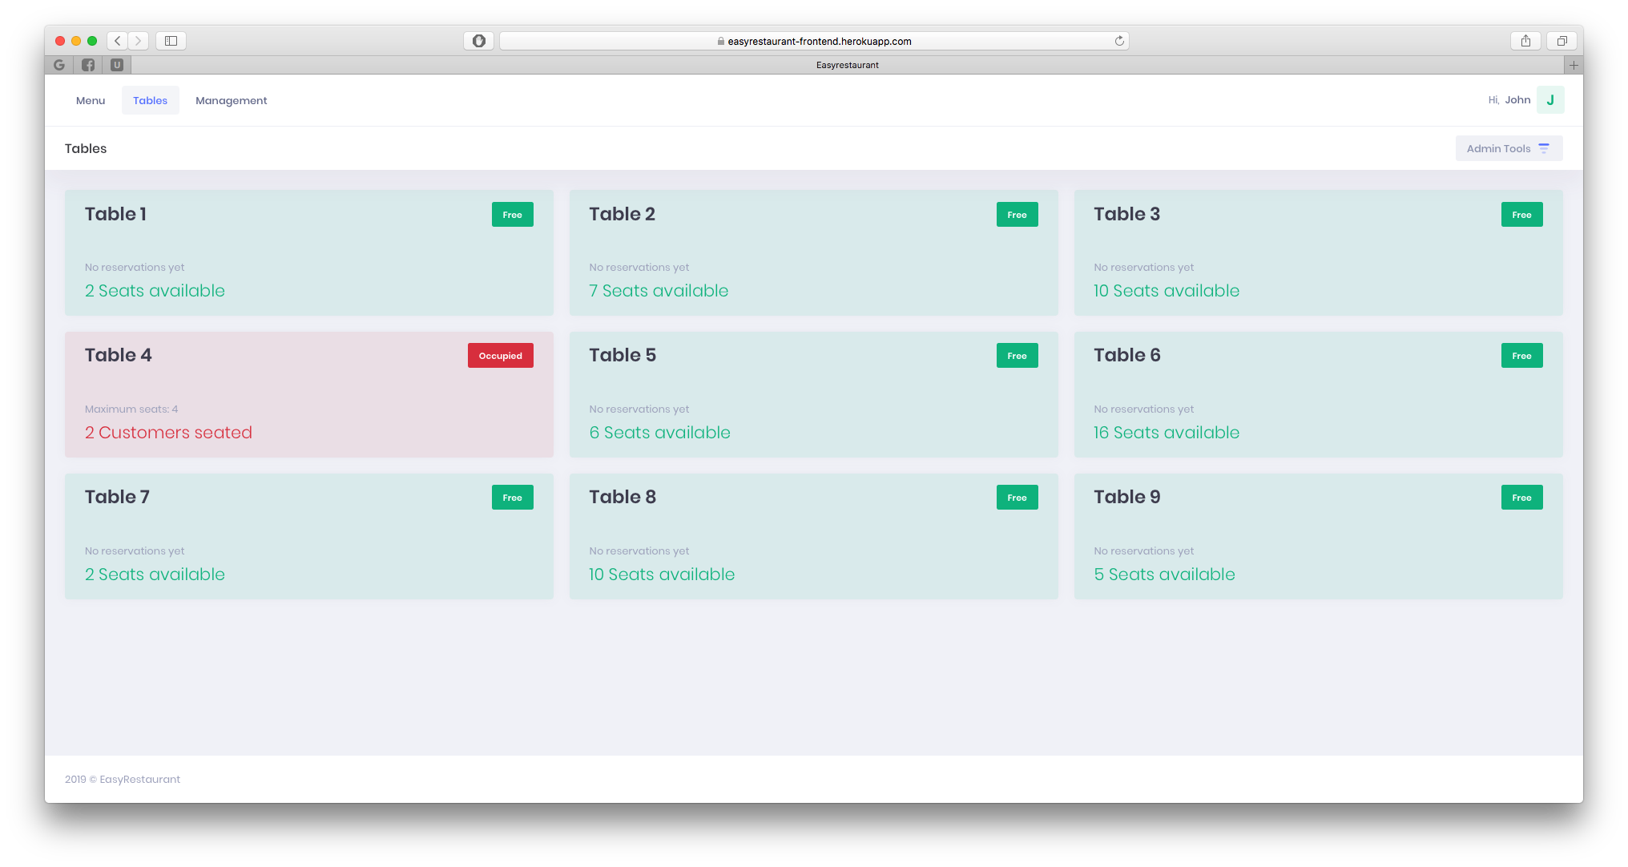The image size is (1628, 867).
Task: Click '7 Seats available' on Table 2
Action: (x=659, y=291)
